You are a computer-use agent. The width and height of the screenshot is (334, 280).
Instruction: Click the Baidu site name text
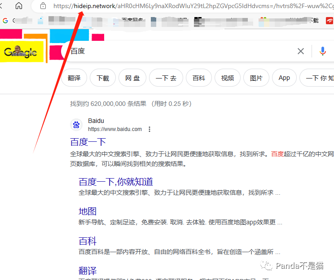[x=96, y=121]
